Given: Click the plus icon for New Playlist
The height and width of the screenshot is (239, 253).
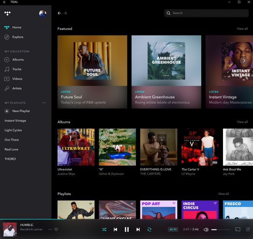Looking at the screenshot, I should [7, 111].
